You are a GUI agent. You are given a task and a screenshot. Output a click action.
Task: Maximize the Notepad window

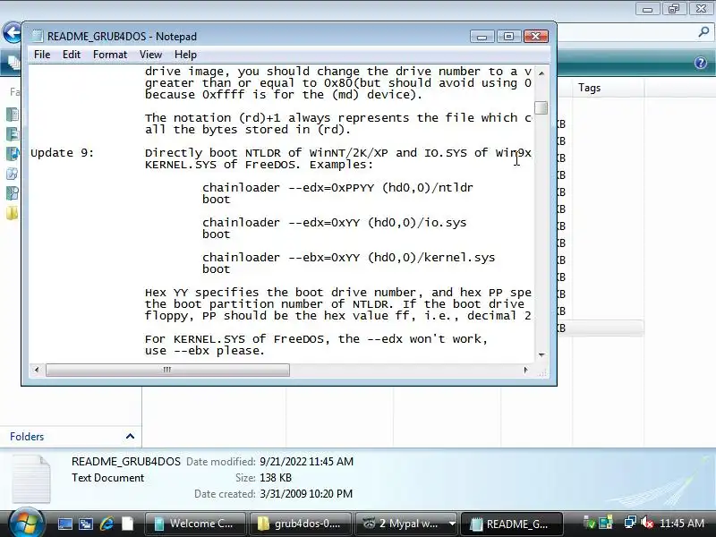pyautogui.click(x=508, y=37)
